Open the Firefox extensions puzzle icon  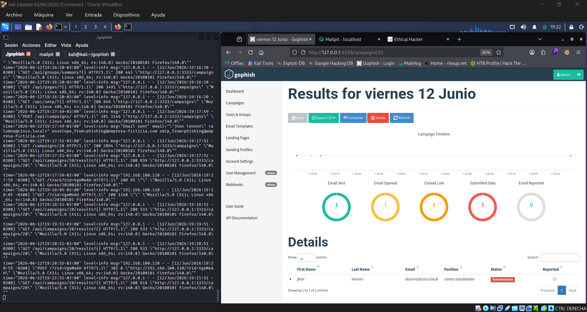(543, 52)
